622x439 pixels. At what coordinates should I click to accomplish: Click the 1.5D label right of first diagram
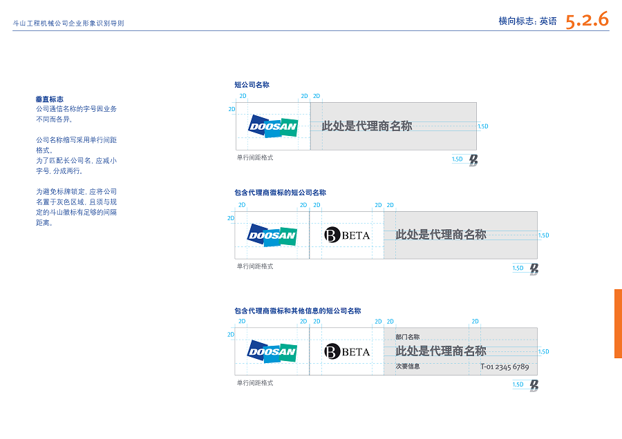tap(483, 126)
